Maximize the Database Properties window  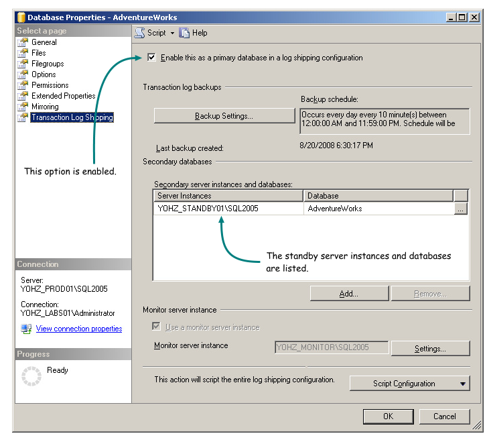click(462, 17)
